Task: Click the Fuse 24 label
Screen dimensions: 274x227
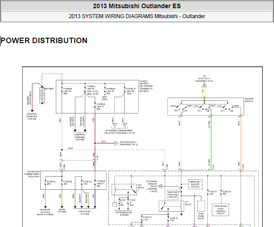Action: (x=51, y=183)
